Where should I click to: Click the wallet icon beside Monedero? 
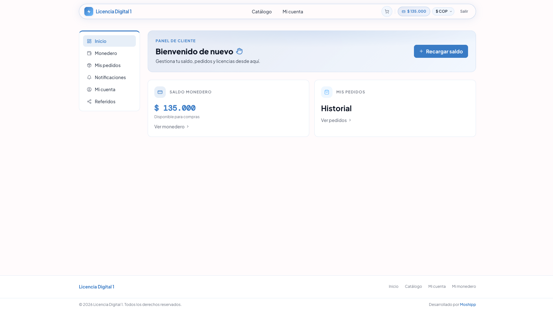point(89,53)
